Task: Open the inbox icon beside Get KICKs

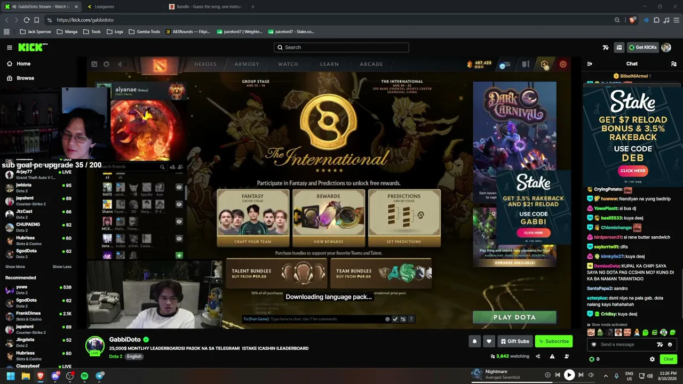Action: (619, 47)
